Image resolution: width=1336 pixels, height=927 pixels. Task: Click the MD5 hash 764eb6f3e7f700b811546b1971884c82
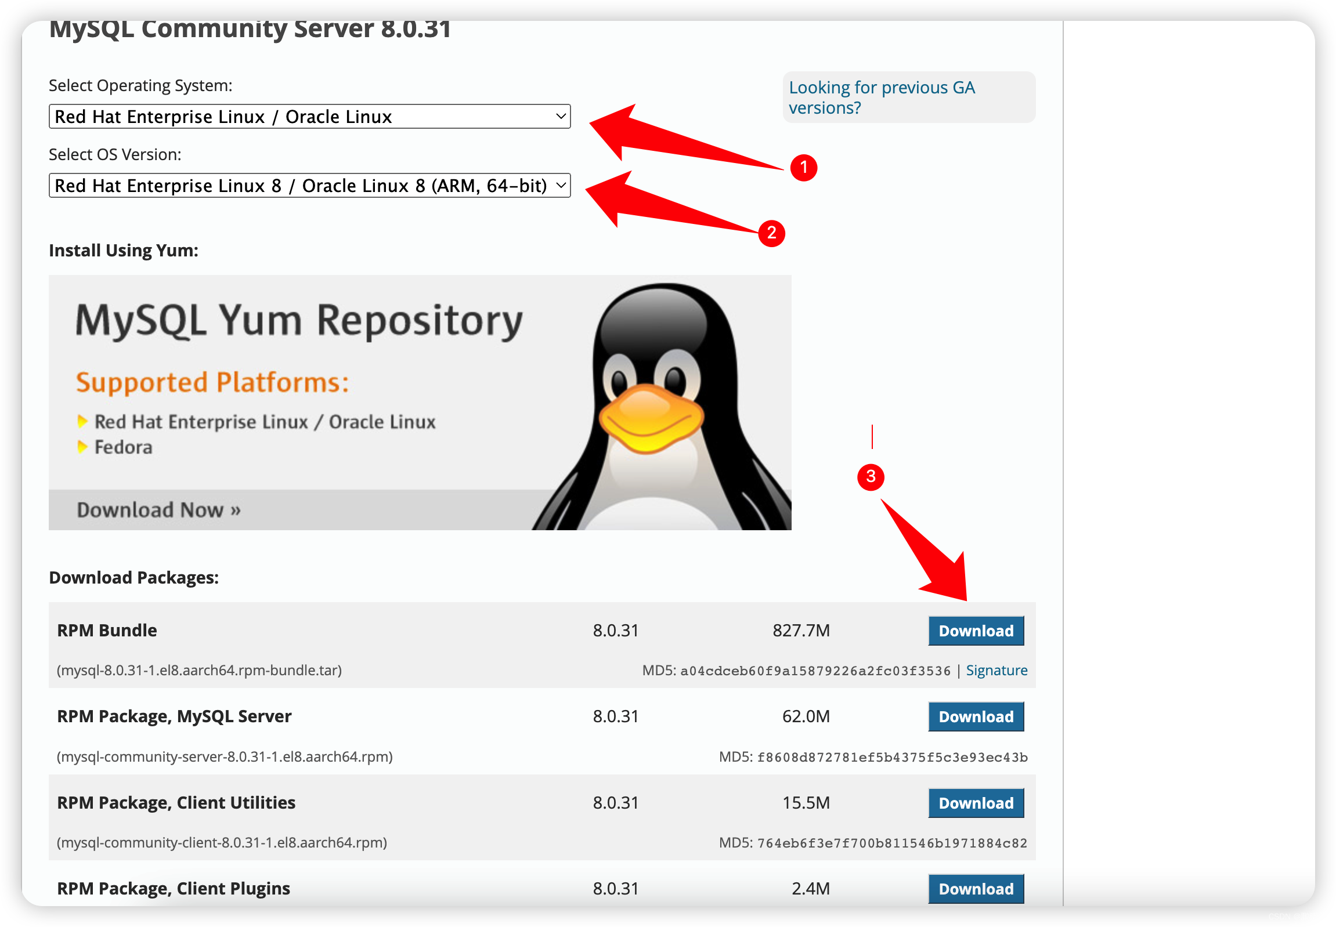pos(892,843)
